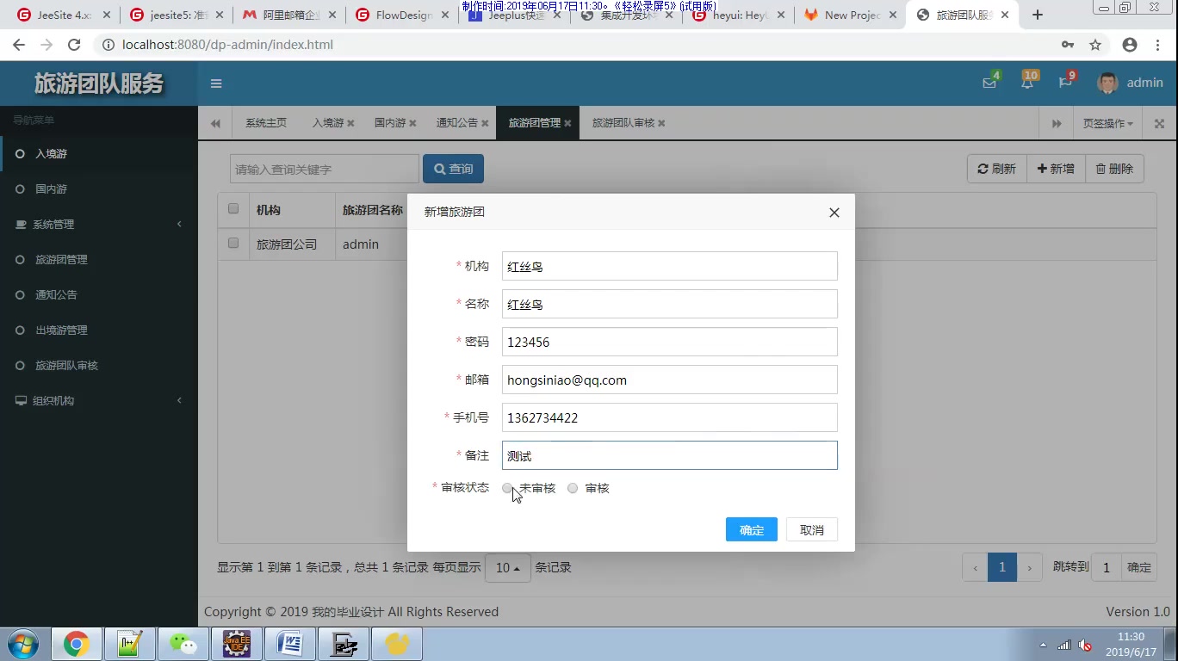Viewport: 1178px width, 661px height.
Task: Click the 查询 search button
Action: point(453,168)
